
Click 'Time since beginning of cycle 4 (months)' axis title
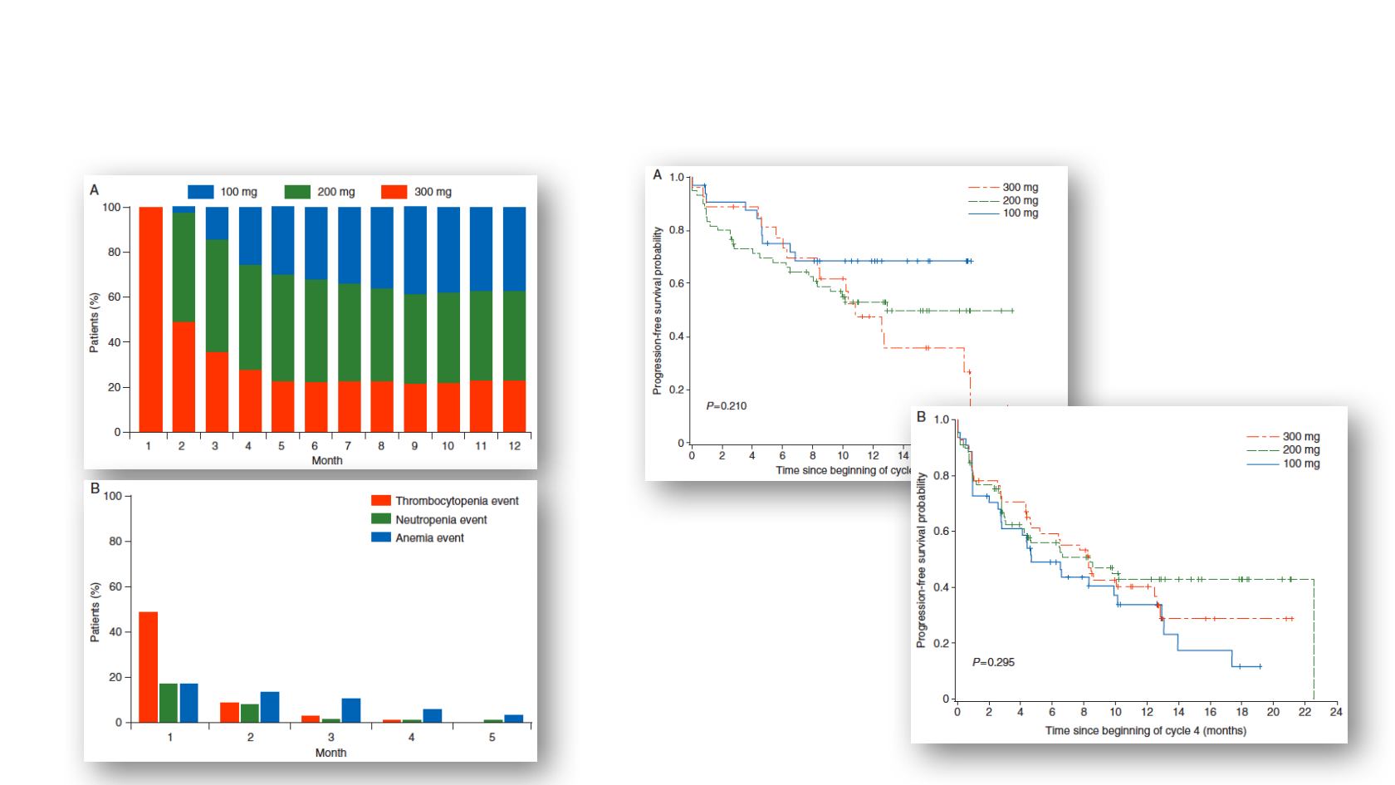click(x=1145, y=731)
